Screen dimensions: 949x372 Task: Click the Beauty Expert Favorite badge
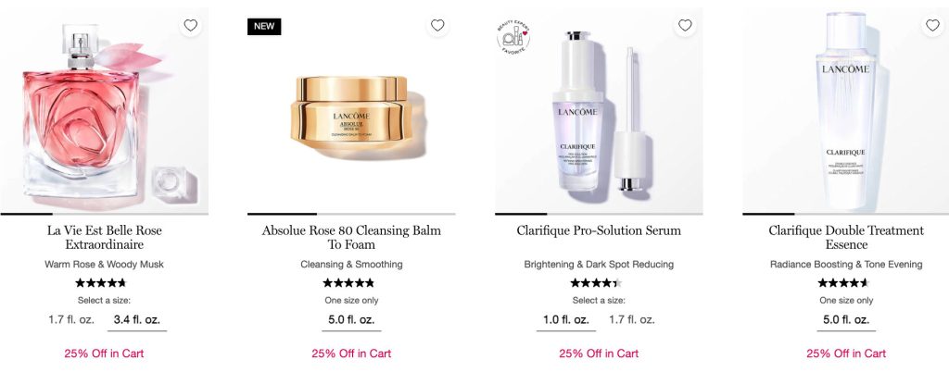(x=513, y=37)
